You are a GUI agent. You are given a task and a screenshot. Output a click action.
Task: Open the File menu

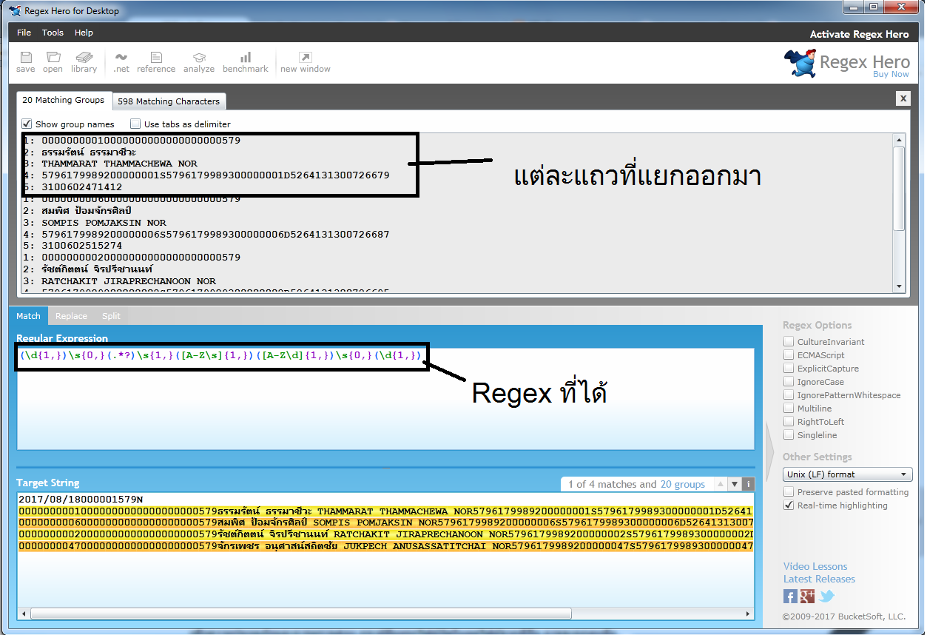pos(24,33)
